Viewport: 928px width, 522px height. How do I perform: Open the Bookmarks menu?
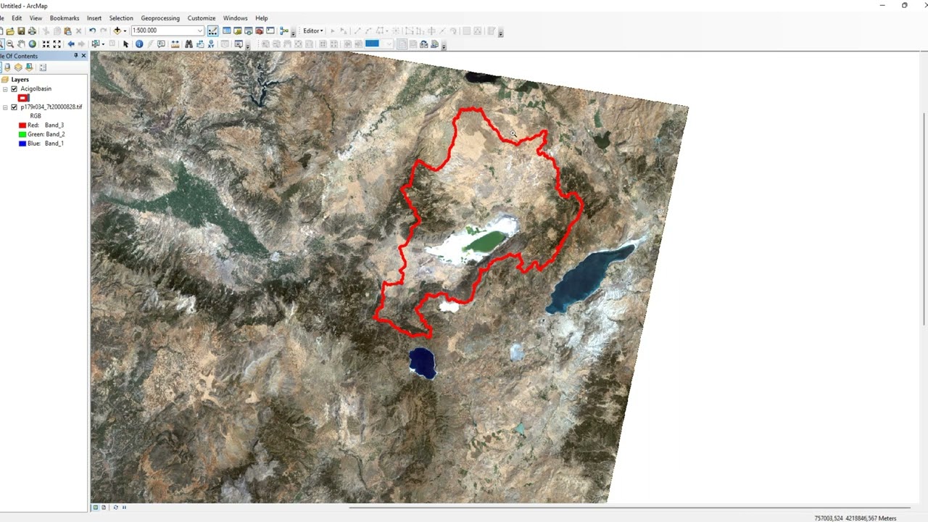tap(65, 18)
